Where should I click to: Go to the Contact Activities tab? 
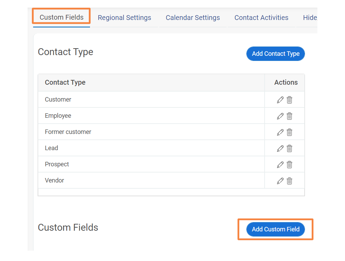point(261,18)
